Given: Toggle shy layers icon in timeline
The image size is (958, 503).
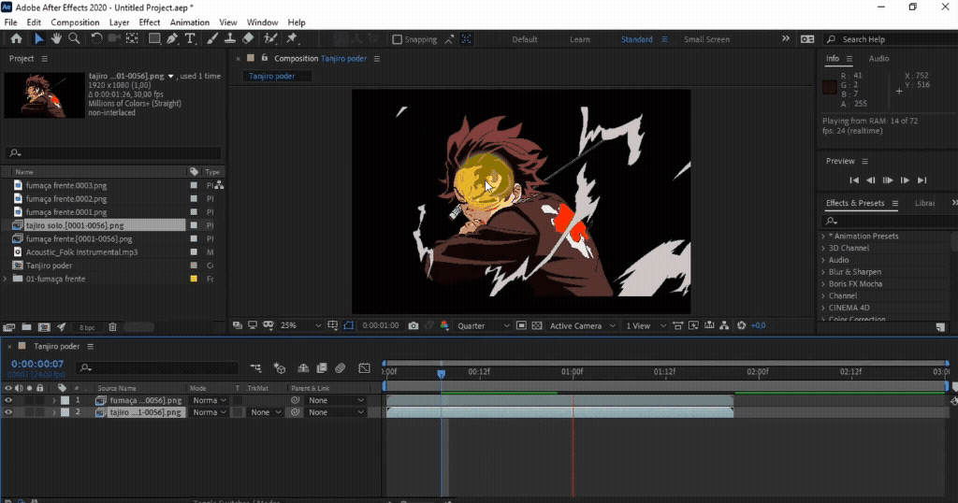Looking at the screenshot, I should tap(303, 368).
